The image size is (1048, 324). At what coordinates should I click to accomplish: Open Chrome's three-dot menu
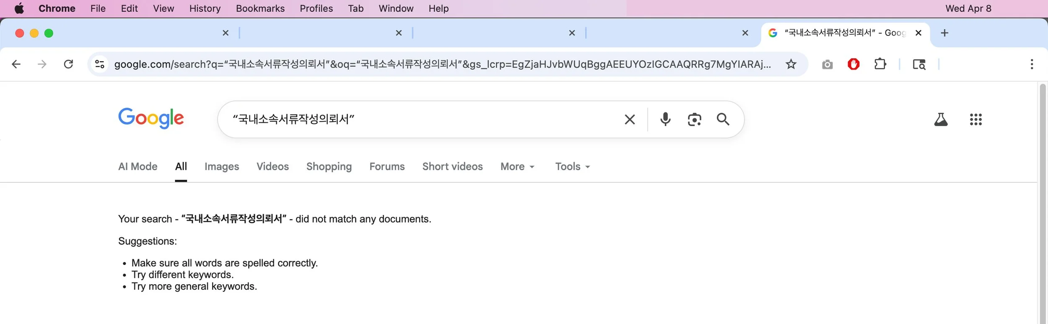click(1032, 64)
